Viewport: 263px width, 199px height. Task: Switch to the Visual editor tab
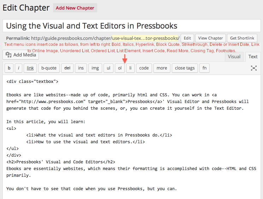[x=234, y=57]
